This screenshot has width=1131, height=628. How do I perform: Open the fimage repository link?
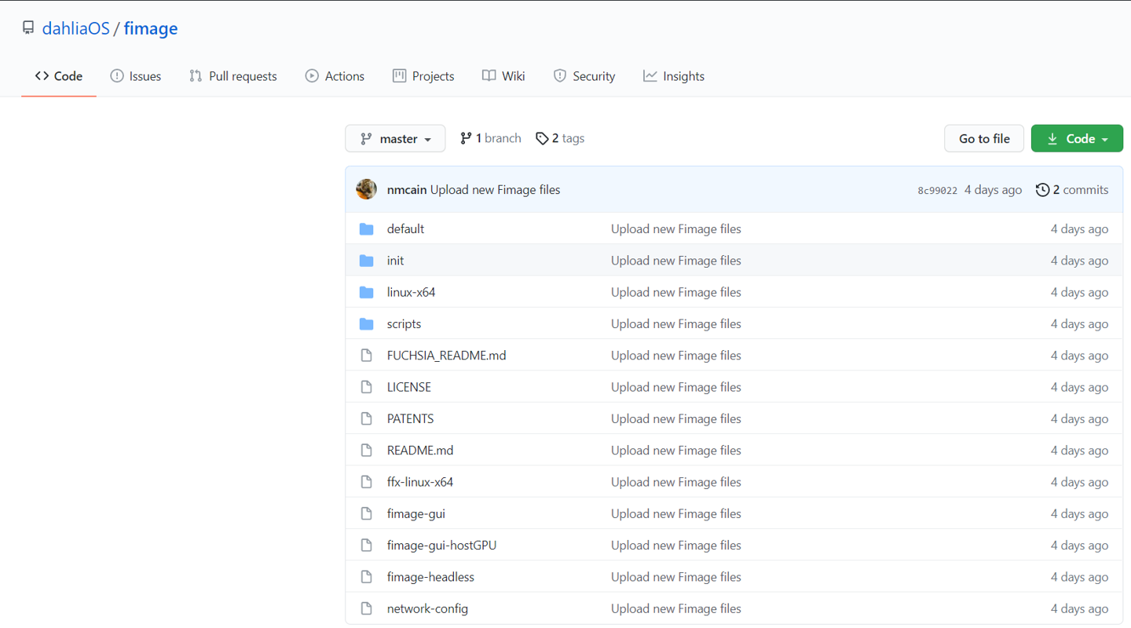click(151, 28)
